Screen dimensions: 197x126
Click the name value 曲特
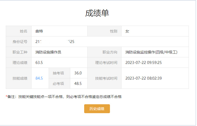pos(39,31)
